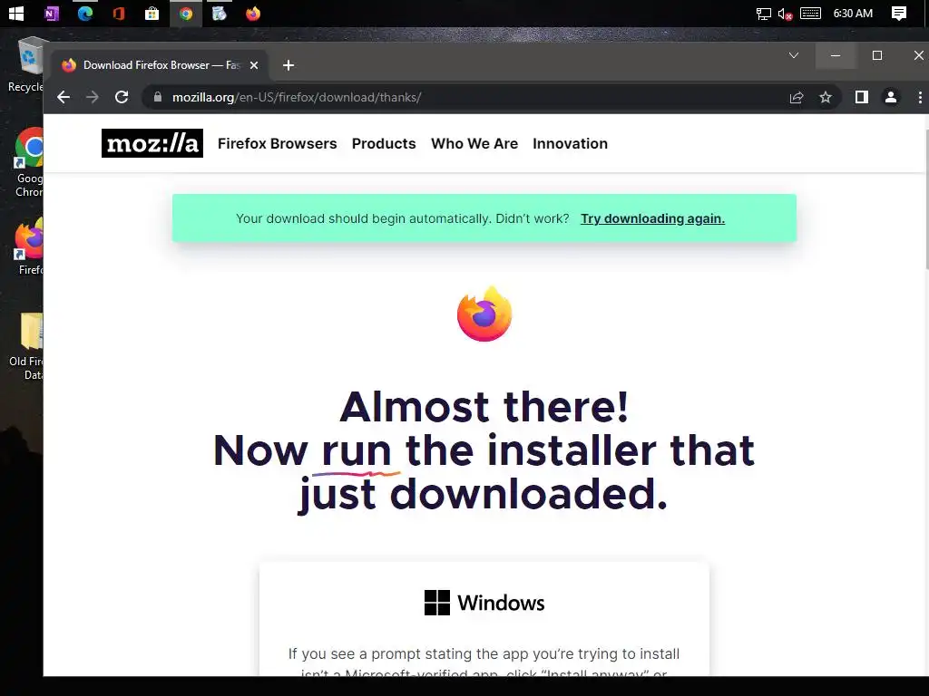The width and height of the screenshot is (929, 696).
Task: Open the Products menu
Action: [x=384, y=144]
